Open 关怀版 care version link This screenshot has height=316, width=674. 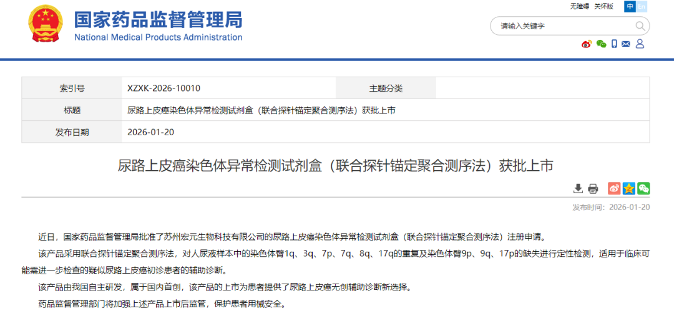[x=603, y=6]
